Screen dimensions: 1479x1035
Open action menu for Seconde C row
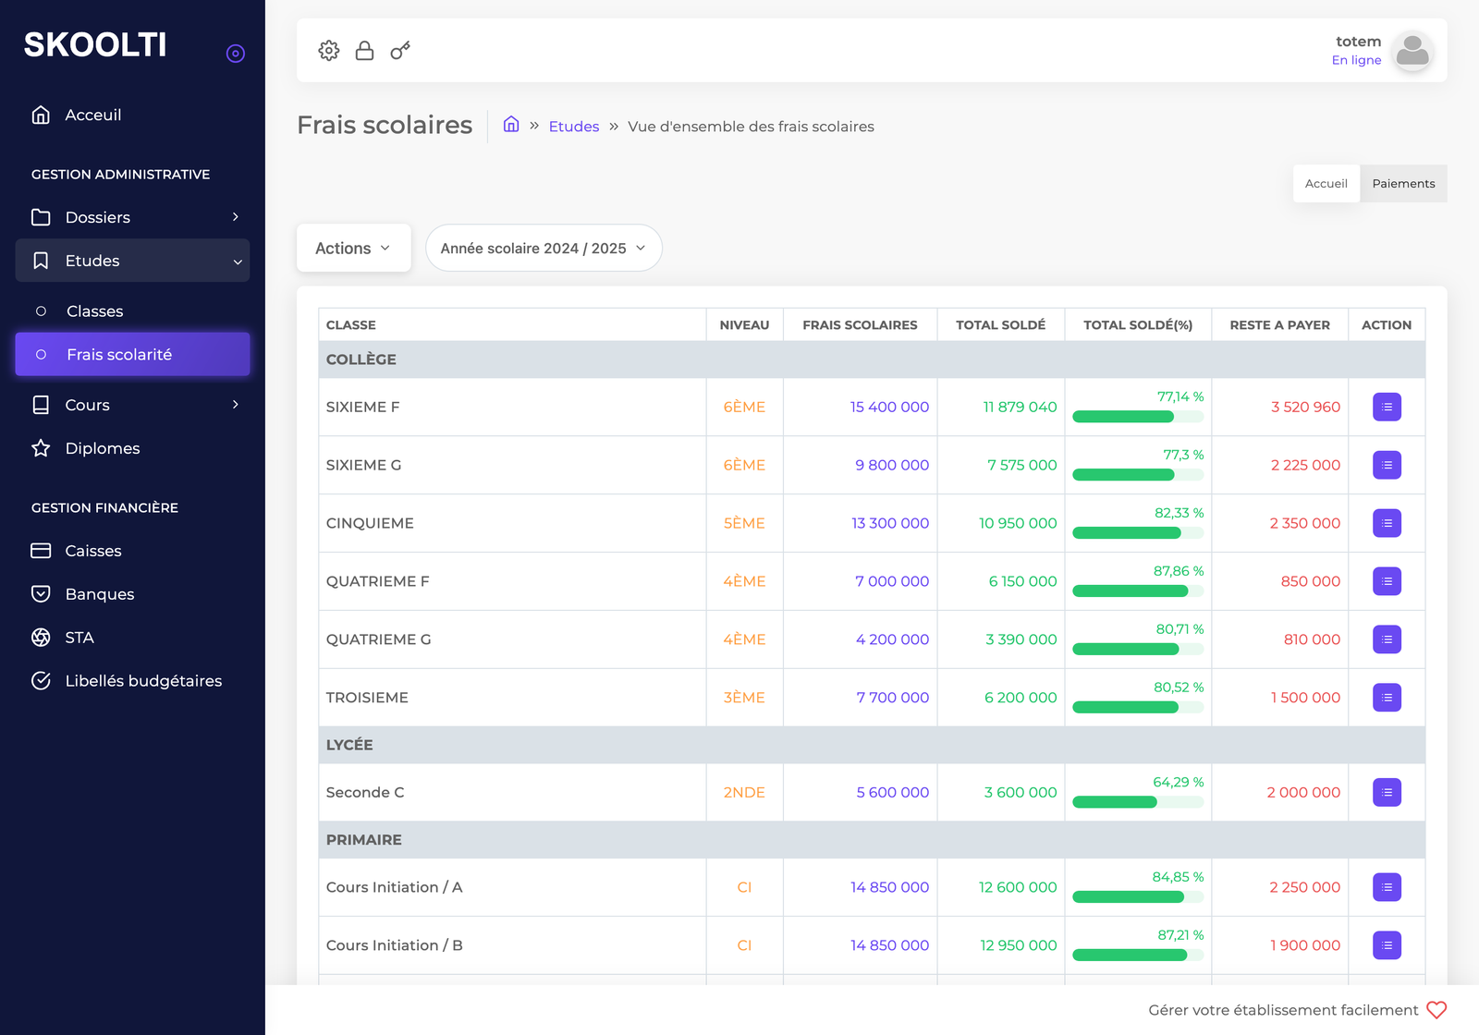coord(1387,792)
